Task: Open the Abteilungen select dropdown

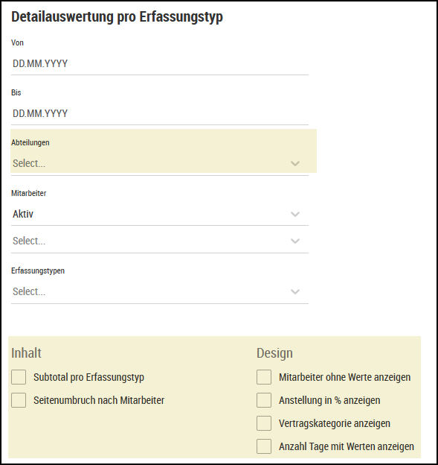Action: (160, 163)
